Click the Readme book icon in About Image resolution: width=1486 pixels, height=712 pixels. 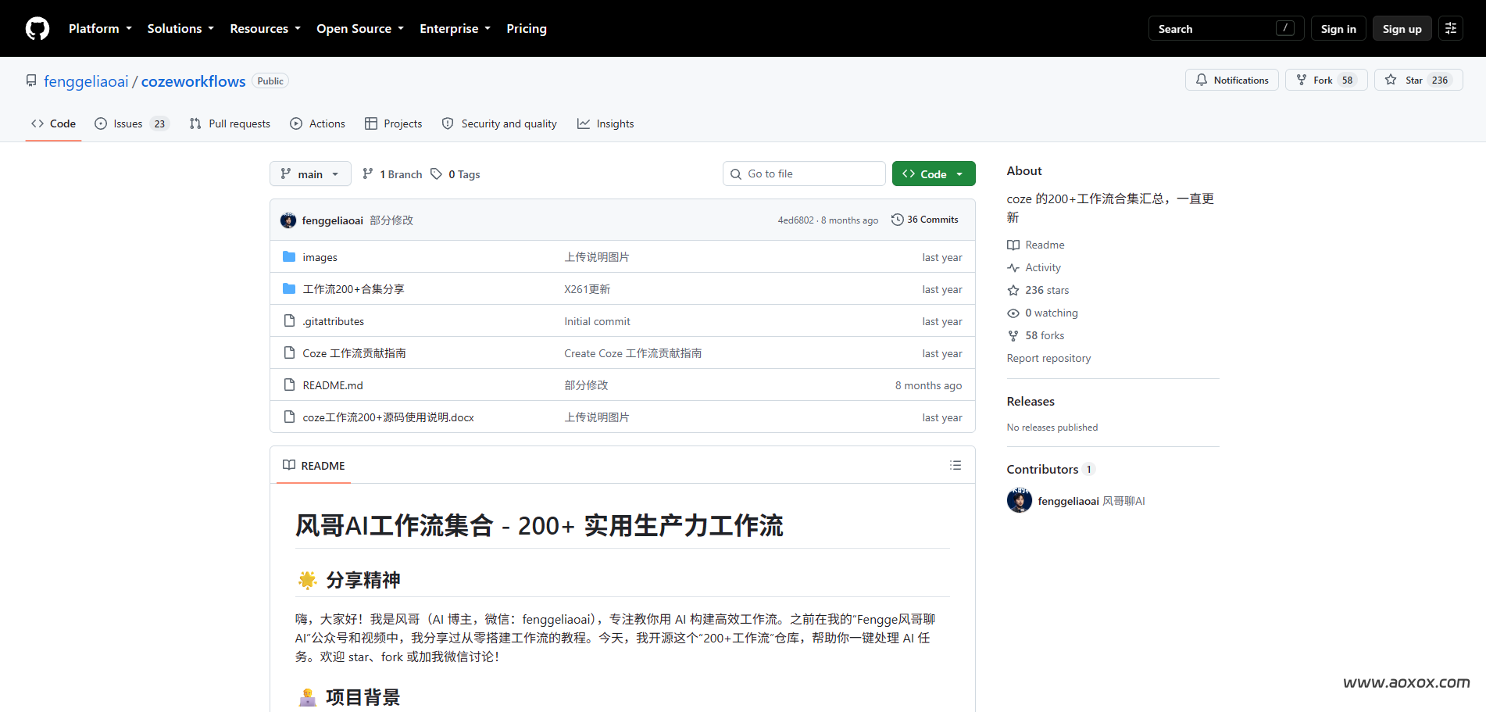coord(1013,245)
